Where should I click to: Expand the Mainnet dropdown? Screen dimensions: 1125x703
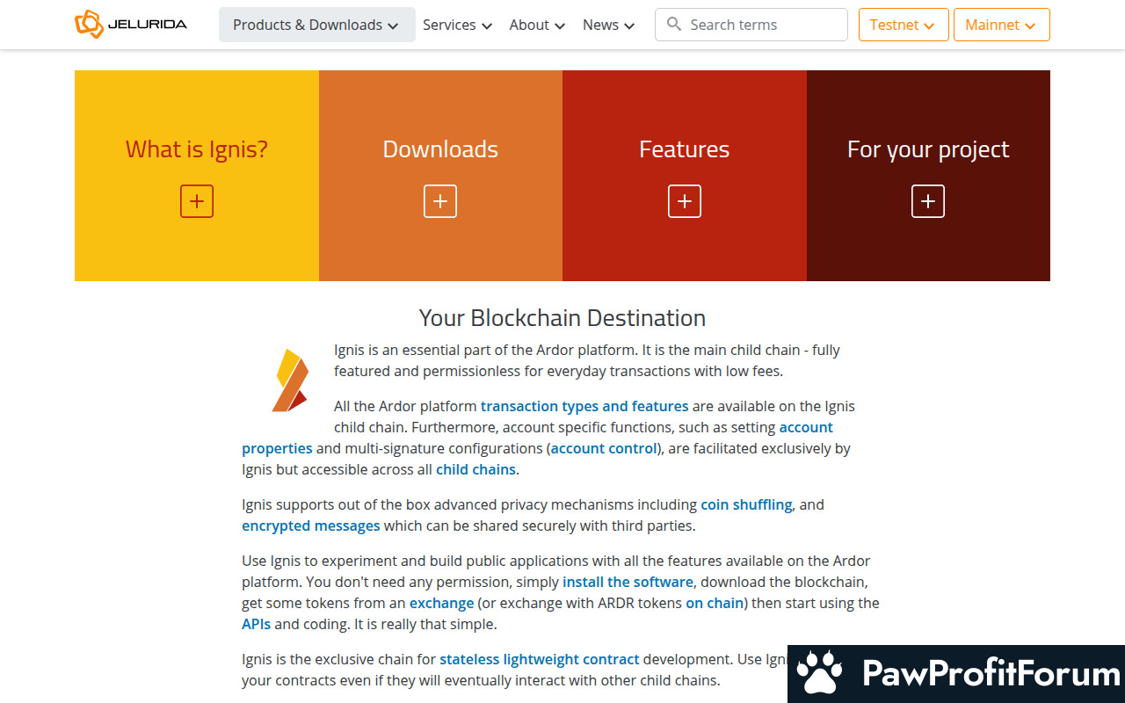coord(1001,25)
